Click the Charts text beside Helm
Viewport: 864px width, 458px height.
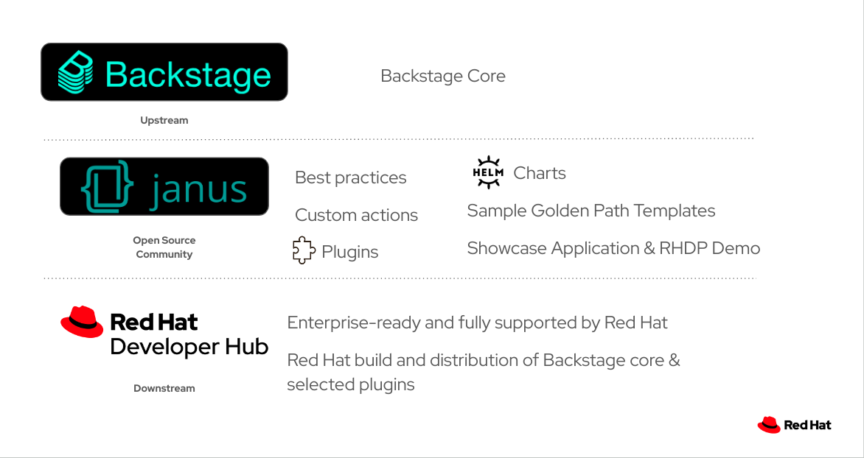pyautogui.click(x=540, y=173)
